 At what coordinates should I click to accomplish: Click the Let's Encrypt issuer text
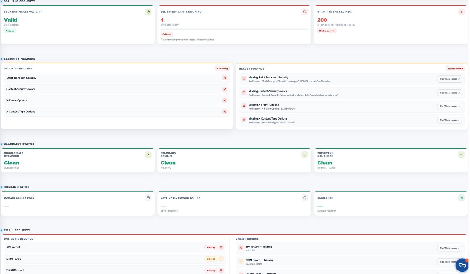(11, 25)
